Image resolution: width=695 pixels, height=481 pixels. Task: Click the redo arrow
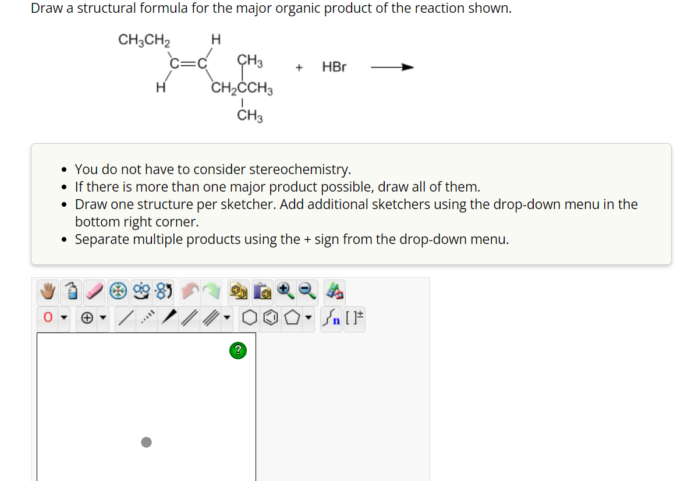pyautogui.click(x=212, y=291)
